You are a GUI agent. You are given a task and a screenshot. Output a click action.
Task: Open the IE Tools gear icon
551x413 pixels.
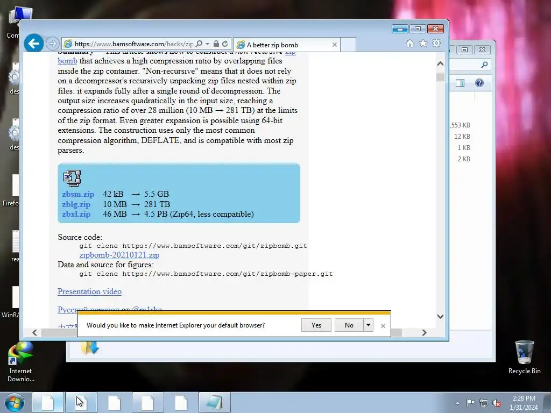click(x=436, y=43)
